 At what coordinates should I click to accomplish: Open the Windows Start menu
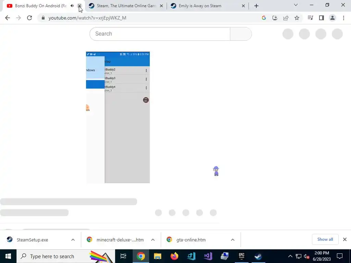point(8,256)
